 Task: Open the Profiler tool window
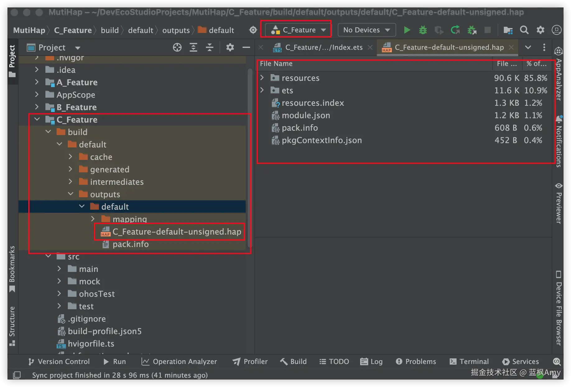point(250,361)
